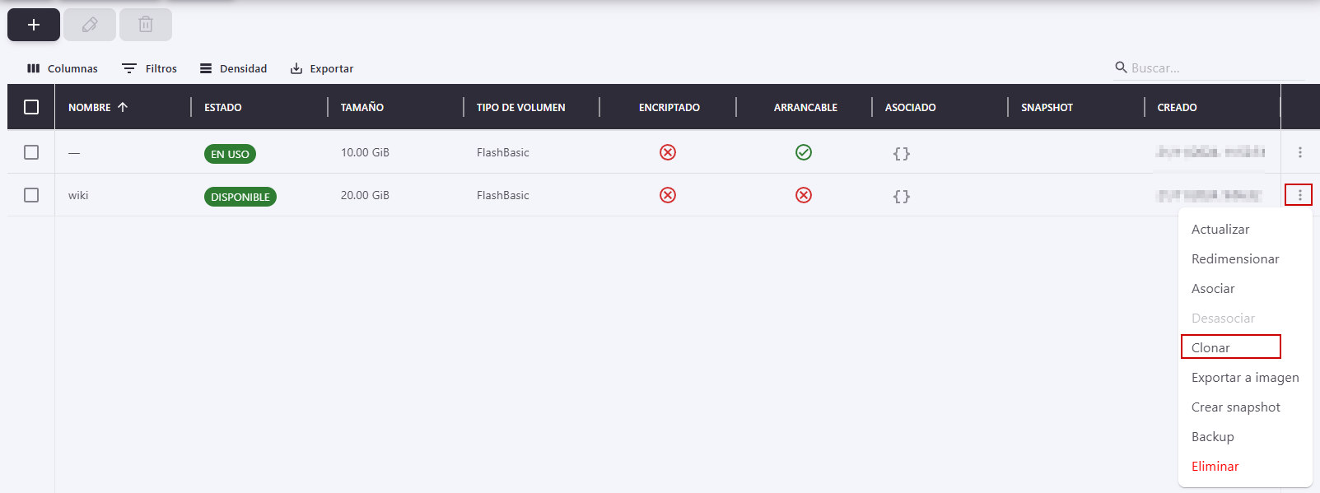1320x493 pixels.
Task: Click the TAMAÑO column header
Action: tap(362, 107)
